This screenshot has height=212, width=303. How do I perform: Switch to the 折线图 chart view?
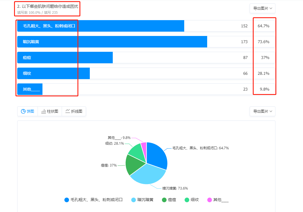click(74, 111)
